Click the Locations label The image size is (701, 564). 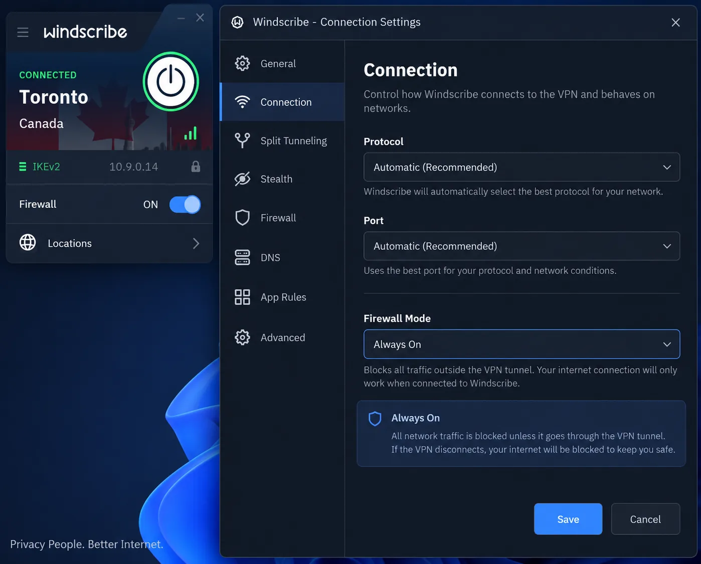coord(70,243)
